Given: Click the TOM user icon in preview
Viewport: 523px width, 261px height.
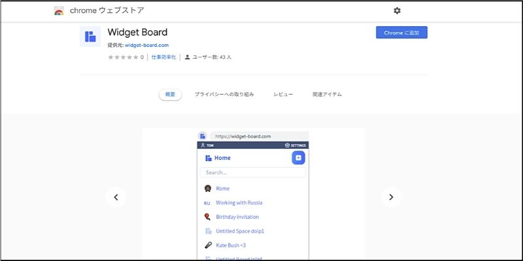Looking at the screenshot, I should 203,145.
